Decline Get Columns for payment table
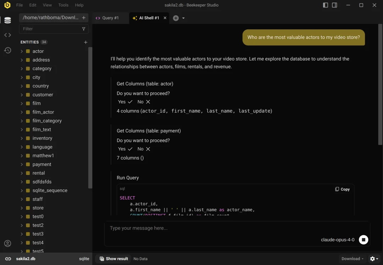The image size is (383, 265). click(x=144, y=149)
